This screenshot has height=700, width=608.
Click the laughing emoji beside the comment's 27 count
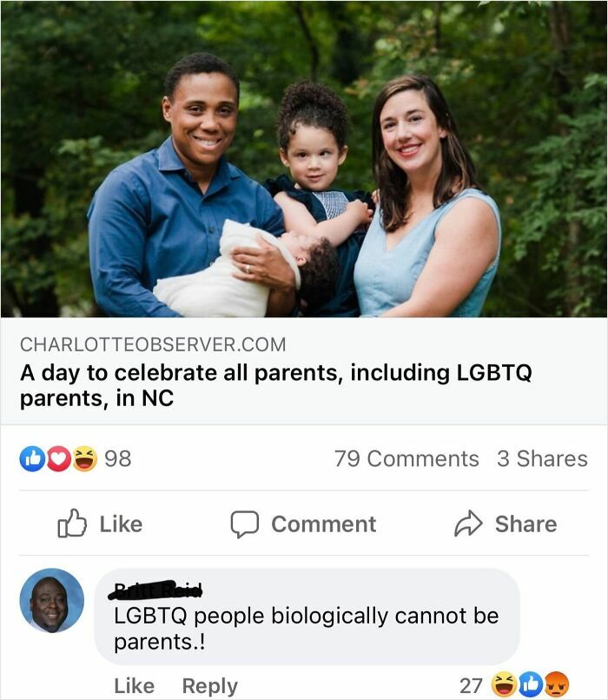point(503,685)
